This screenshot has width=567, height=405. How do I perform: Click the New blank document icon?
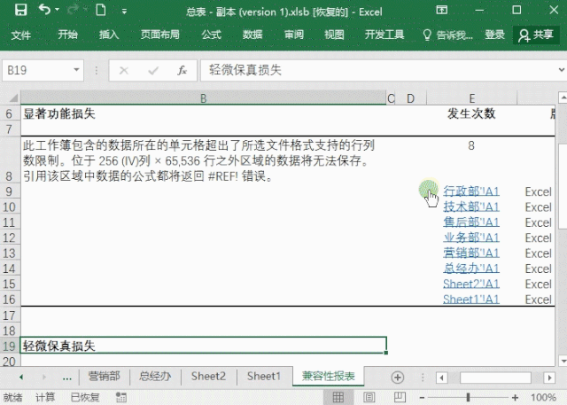101,10
